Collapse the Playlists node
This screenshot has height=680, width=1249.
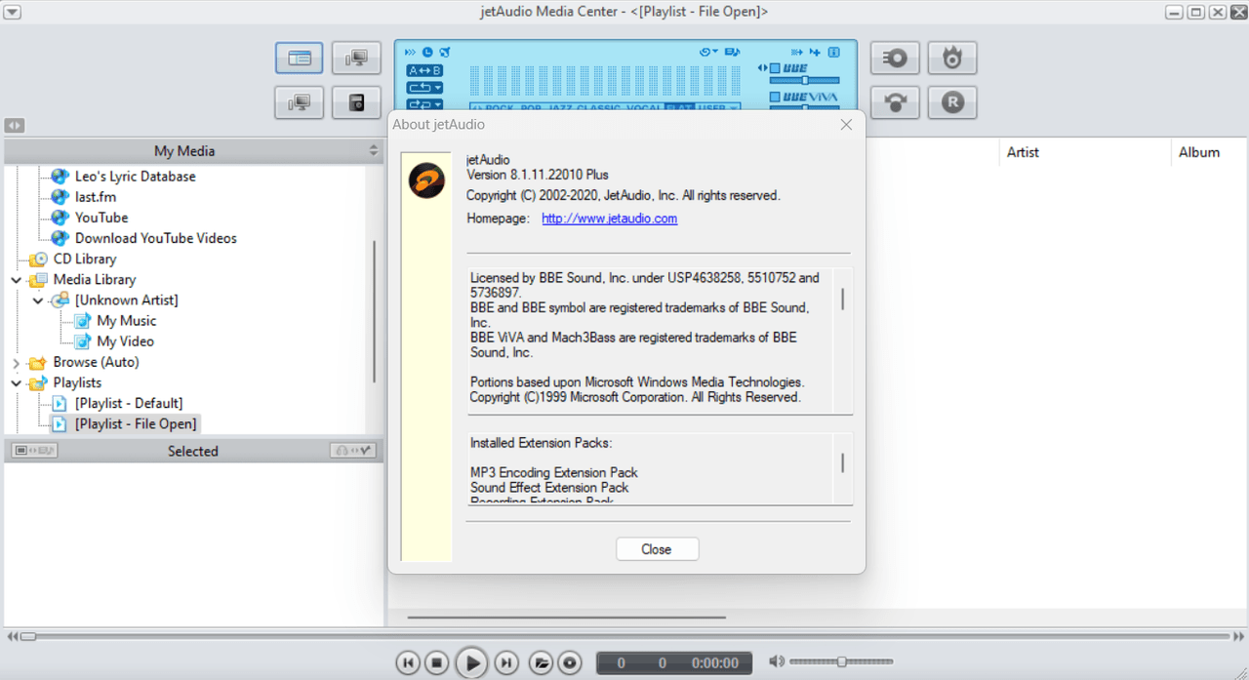[x=16, y=383]
